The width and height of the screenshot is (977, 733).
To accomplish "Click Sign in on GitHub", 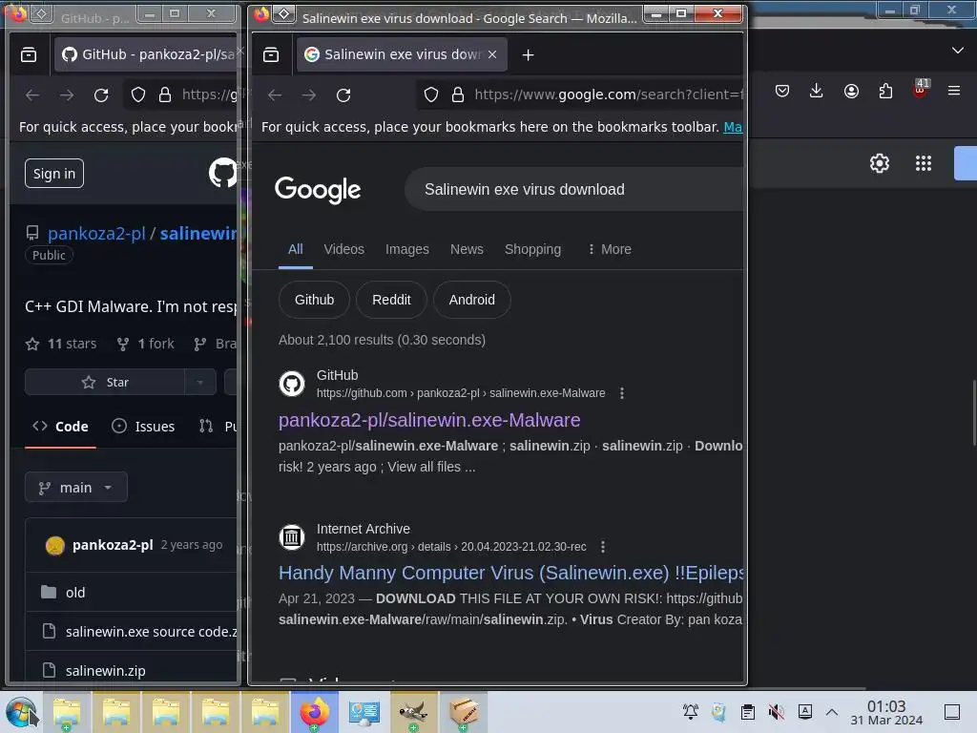I will pyautogui.click(x=54, y=174).
